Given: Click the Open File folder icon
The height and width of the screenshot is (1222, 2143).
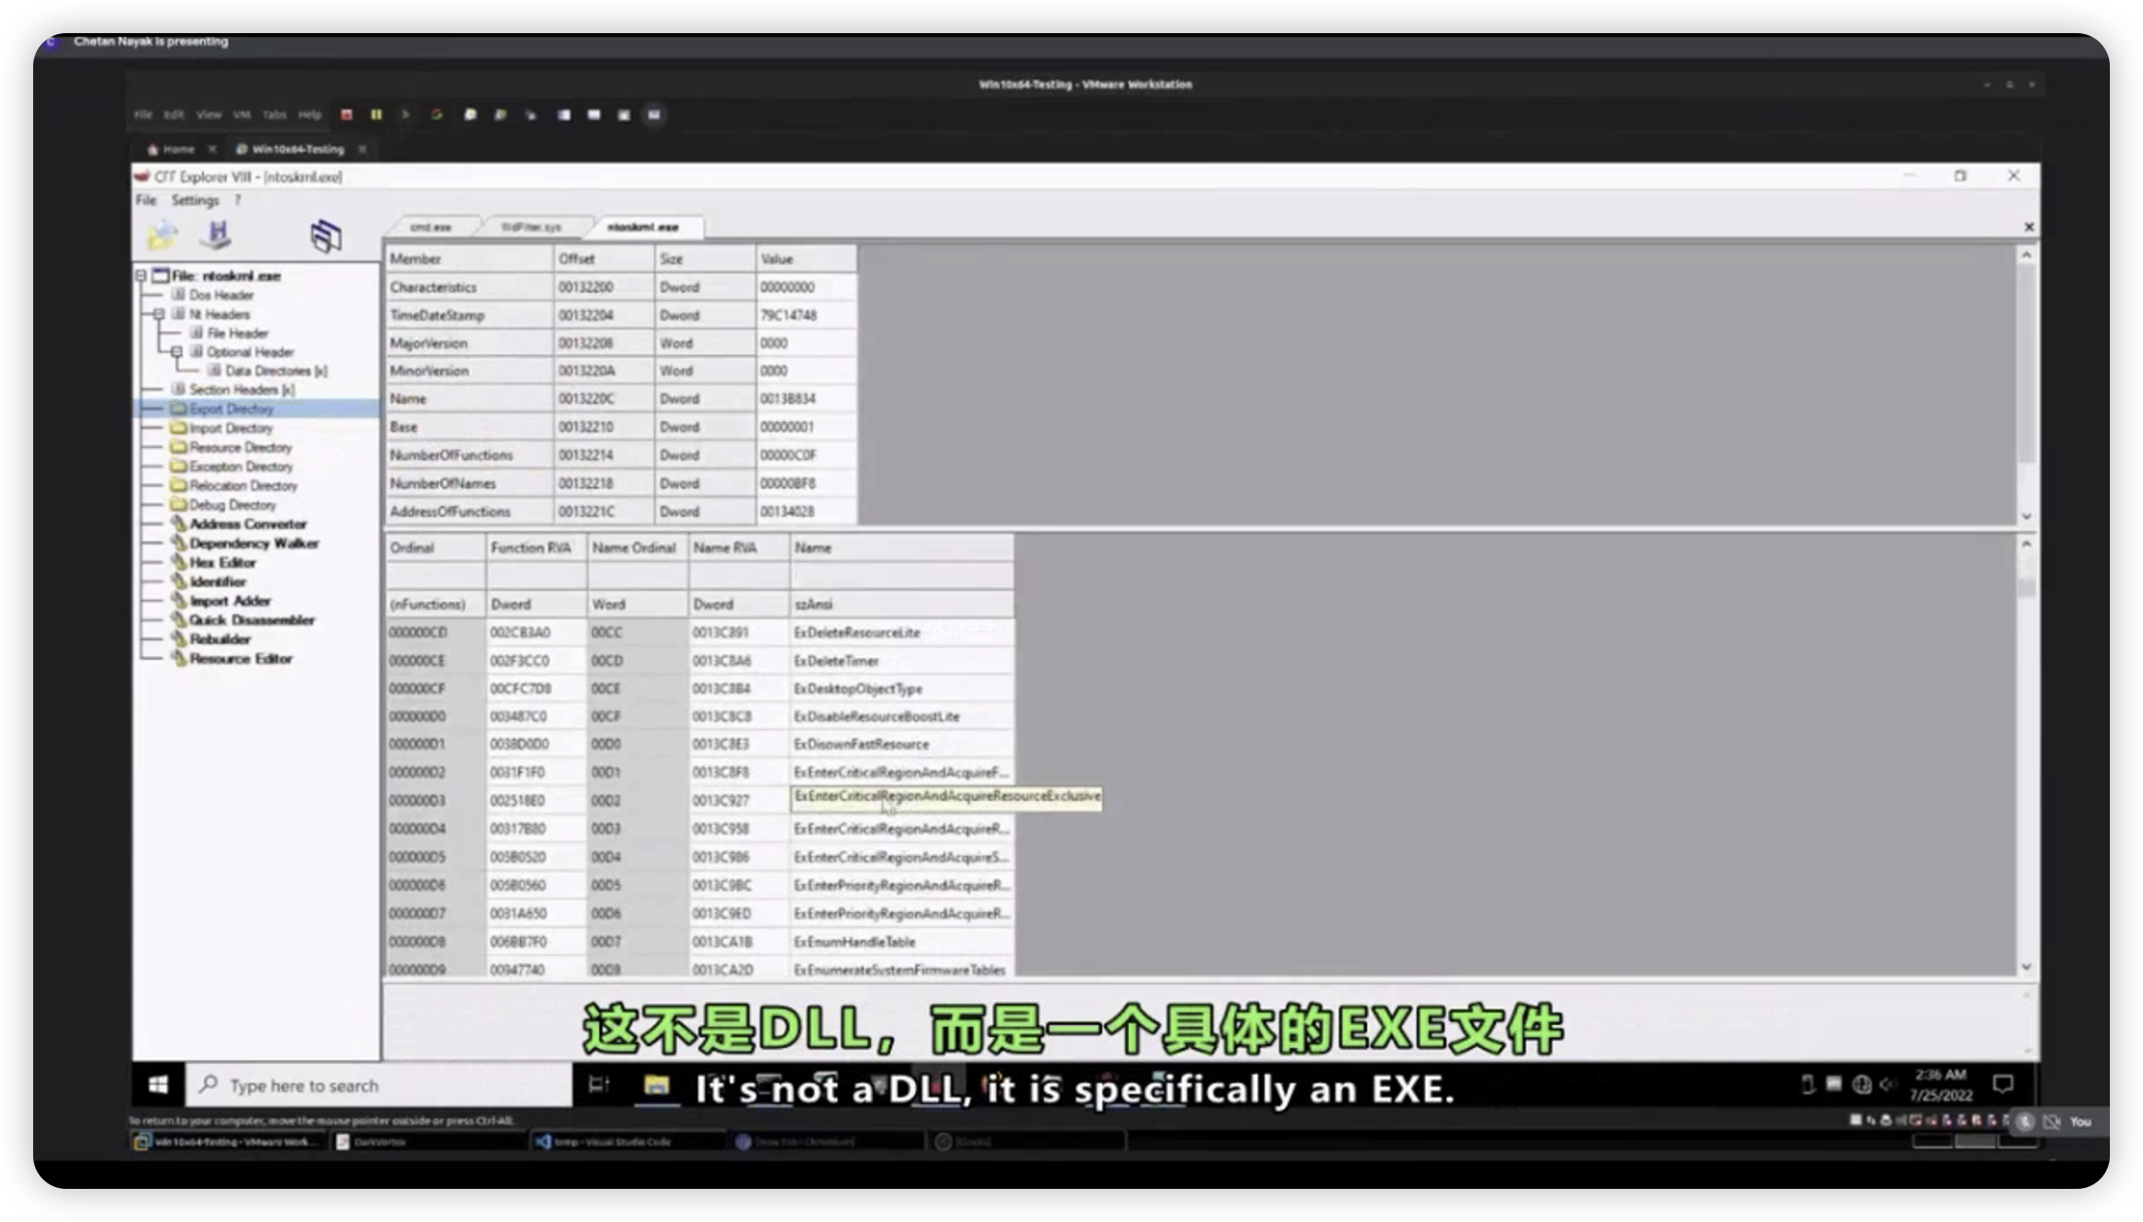Looking at the screenshot, I should point(162,235).
